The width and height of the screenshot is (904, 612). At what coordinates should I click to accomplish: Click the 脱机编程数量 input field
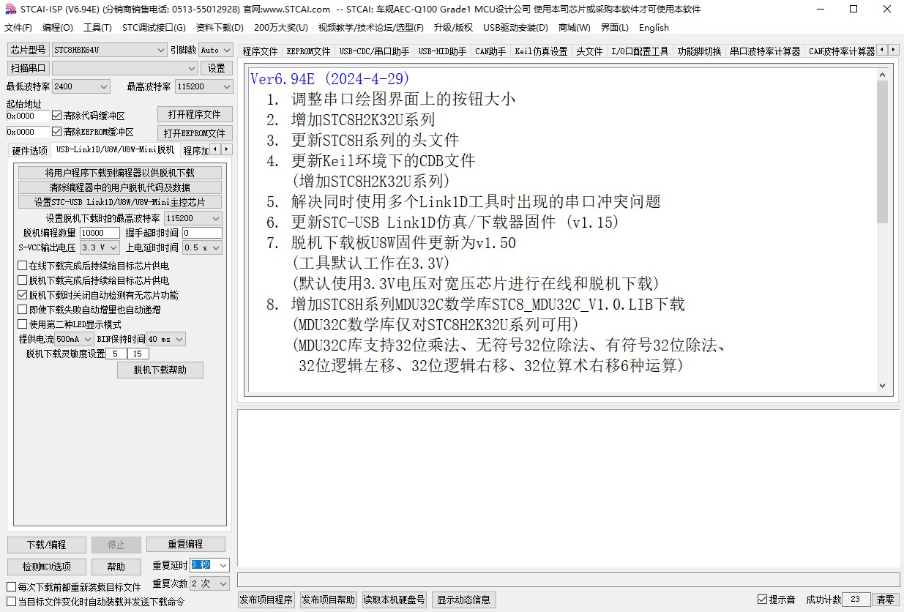coord(100,233)
